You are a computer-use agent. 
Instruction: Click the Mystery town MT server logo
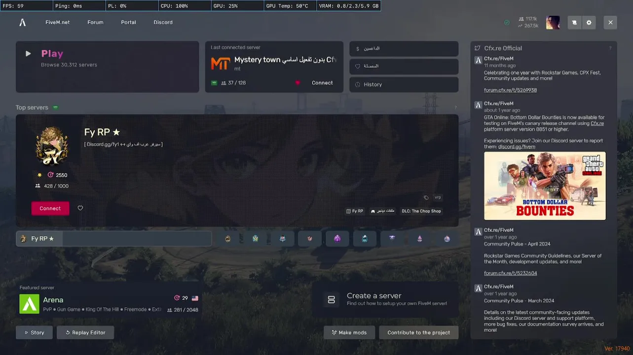[221, 64]
